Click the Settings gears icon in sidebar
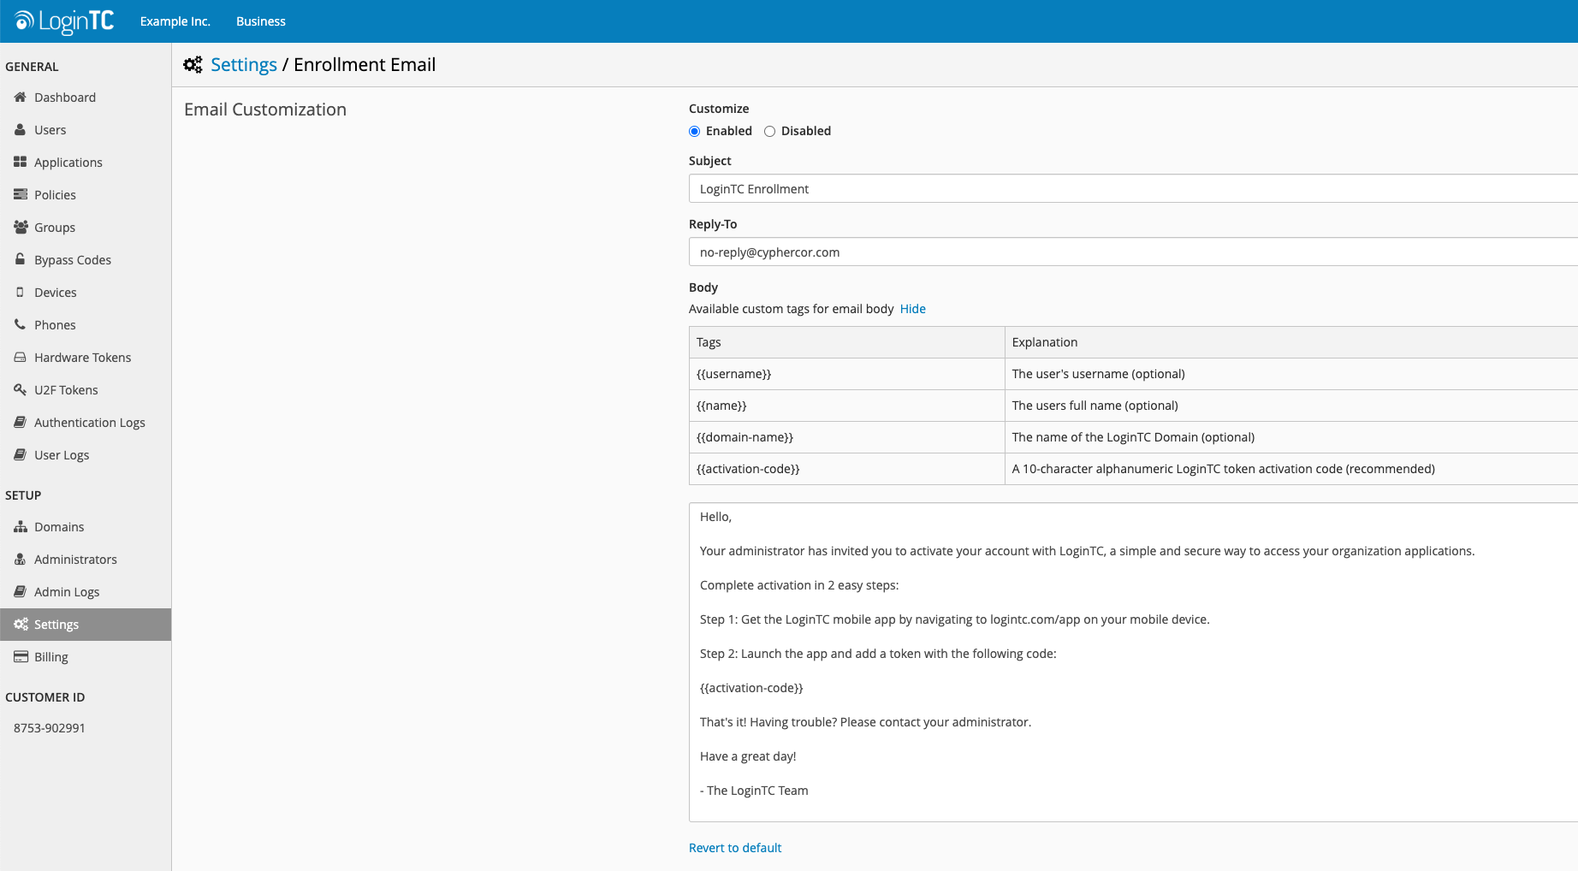 tap(21, 624)
